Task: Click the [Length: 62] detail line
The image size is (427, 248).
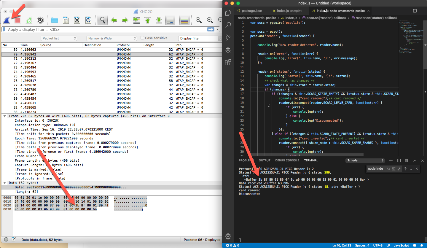Action: click(x=26, y=192)
